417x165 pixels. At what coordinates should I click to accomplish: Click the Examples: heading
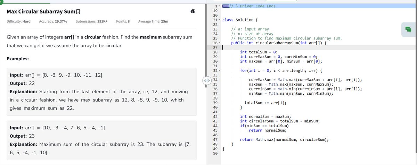tap(18, 59)
